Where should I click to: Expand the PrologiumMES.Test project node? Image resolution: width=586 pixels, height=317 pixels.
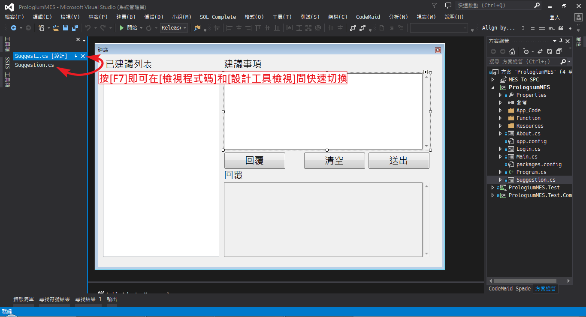pos(492,188)
